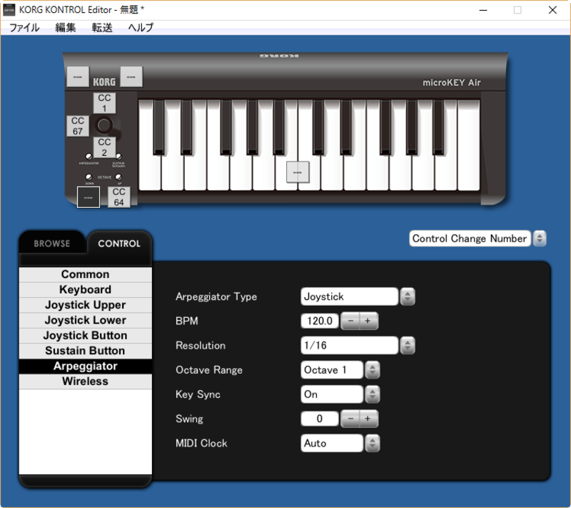This screenshot has width=571, height=508.
Task: Click the Octave Up button on the keyboard
Action: [118, 176]
